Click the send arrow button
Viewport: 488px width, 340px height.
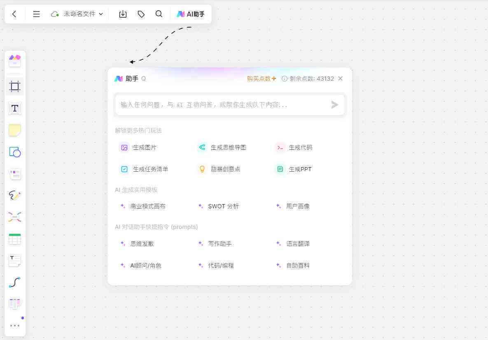[334, 105]
